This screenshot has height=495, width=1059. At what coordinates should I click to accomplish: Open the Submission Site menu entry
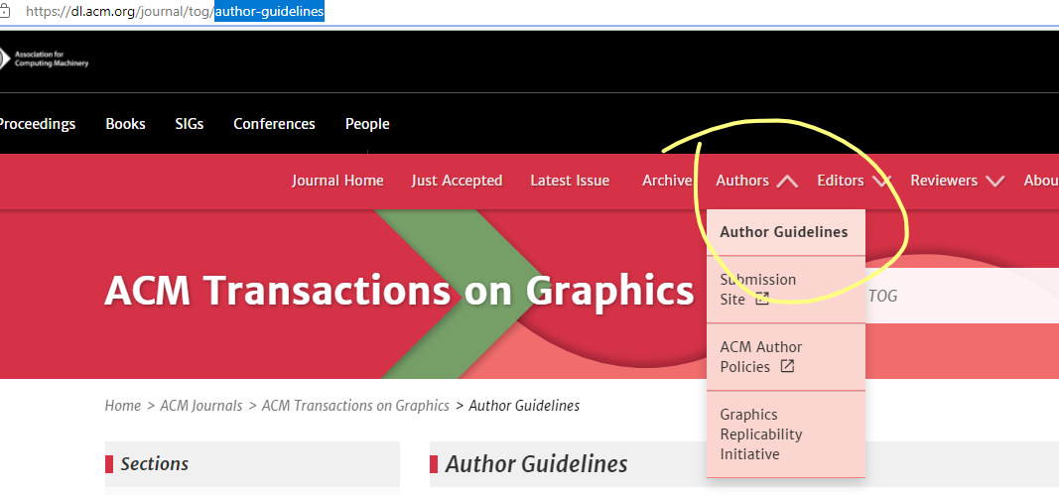point(785,289)
